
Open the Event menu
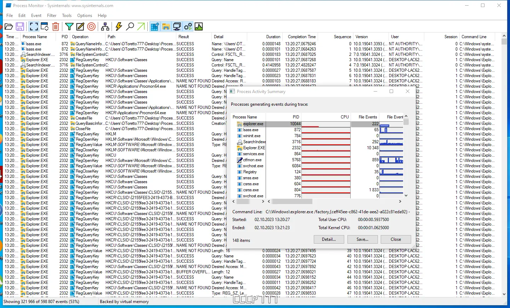[36, 16]
